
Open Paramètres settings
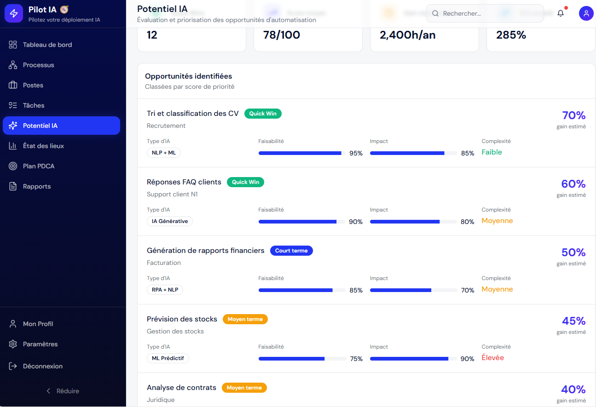(61, 344)
